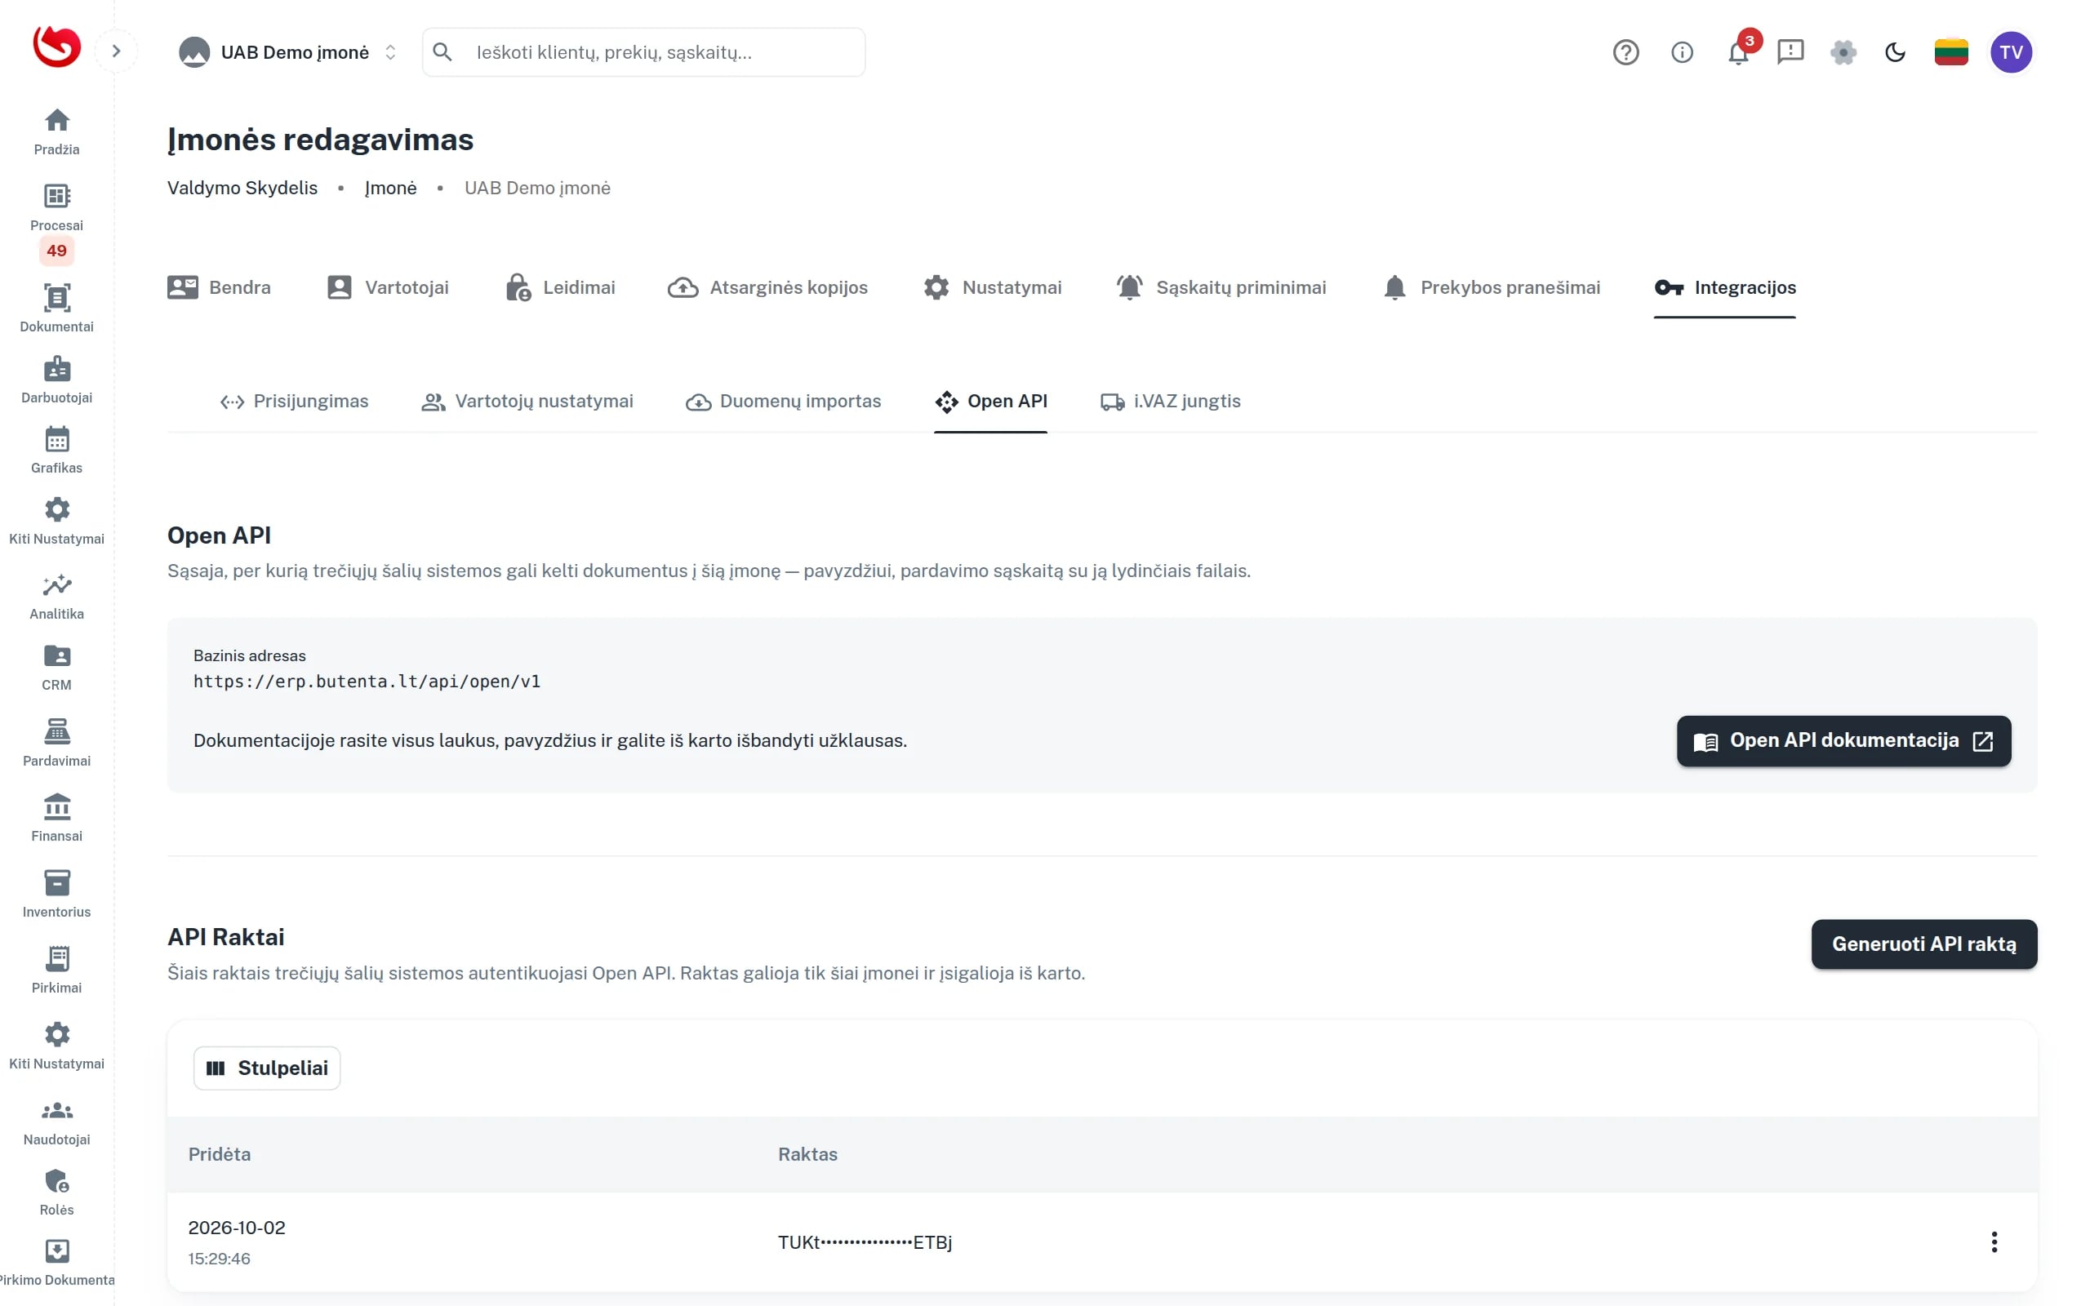Image resolution: width=2090 pixels, height=1306 pixels.
Task: Open Rolės sidebar section
Action: coord(56,1192)
